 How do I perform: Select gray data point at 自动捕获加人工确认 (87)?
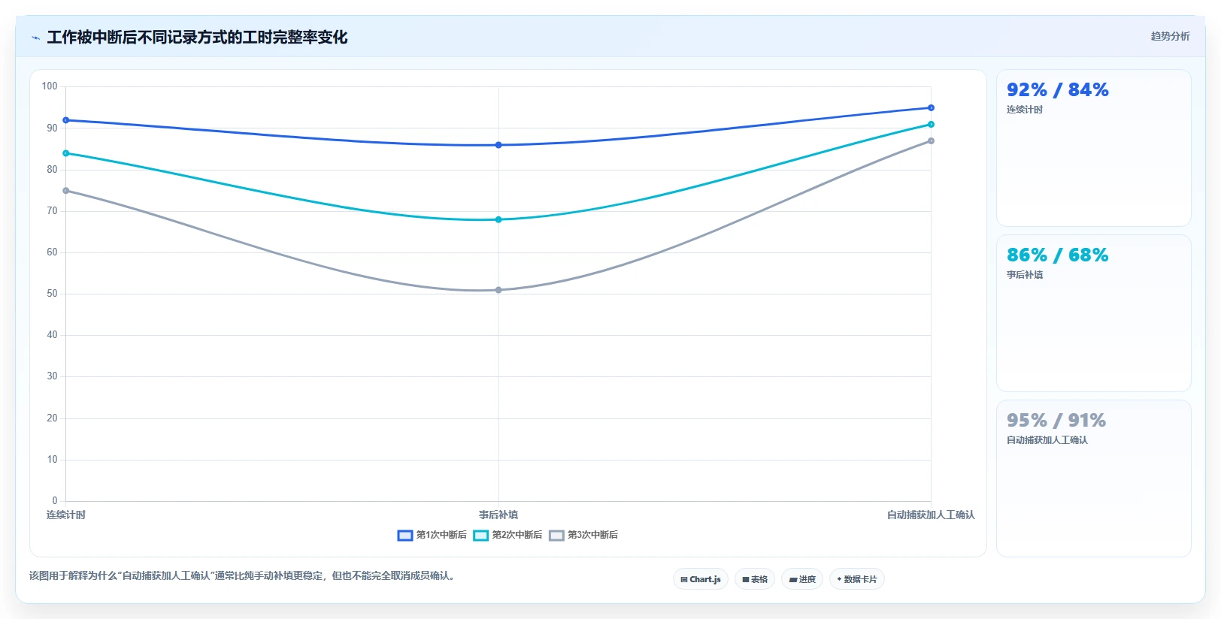pos(931,141)
